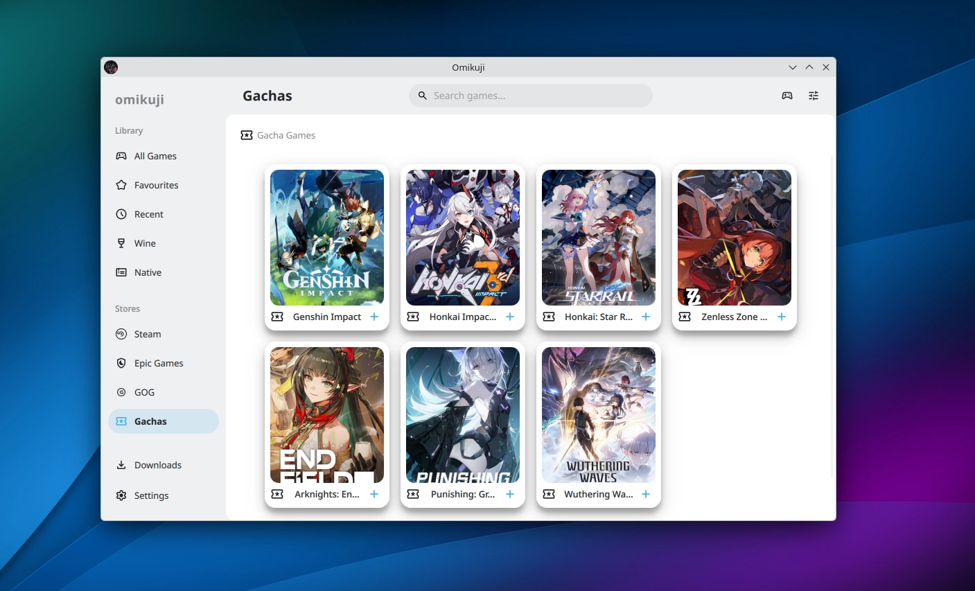Viewport: 975px width, 591px height.
Task: Click ticket icon beside Honkai: Star Rail title
Action: coord(549,317)
